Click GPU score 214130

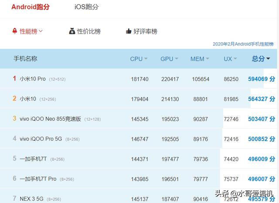coord(170,99)
